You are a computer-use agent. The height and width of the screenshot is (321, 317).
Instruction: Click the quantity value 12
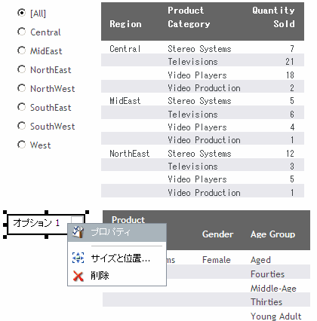coord(290,153)
